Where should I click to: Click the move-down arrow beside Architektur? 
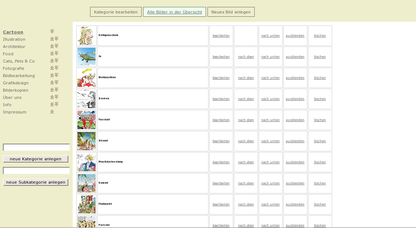(x=57, y=46)
